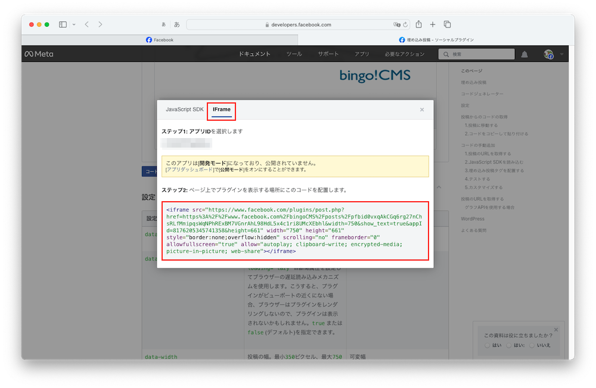
Task: Jump to 投稿からのコードの取得
Action: (x=484, y=117)
